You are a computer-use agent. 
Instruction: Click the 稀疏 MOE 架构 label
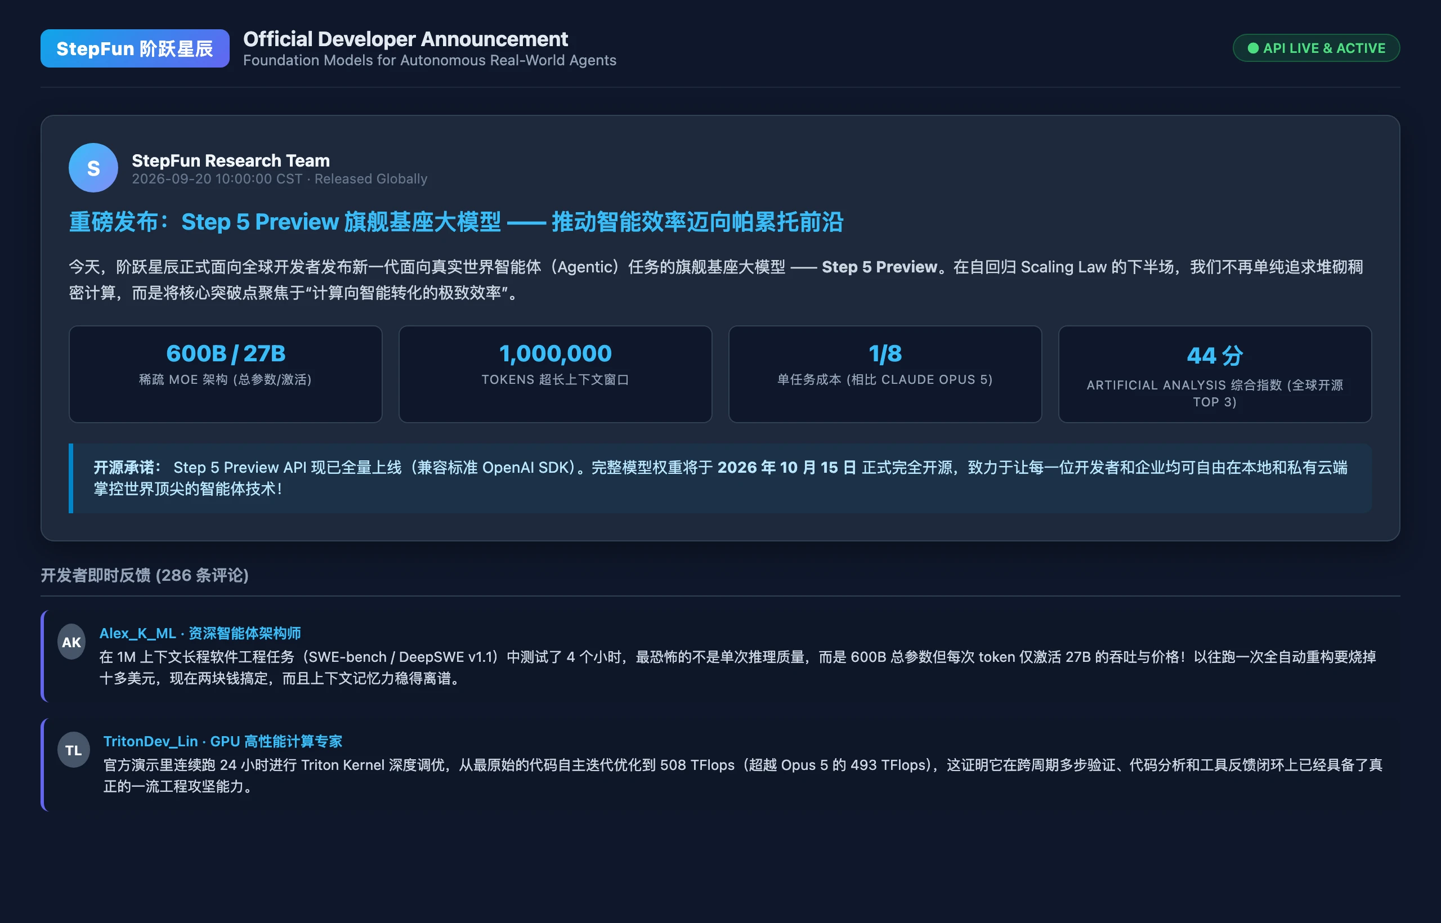pyautogui.click(x=225, y=379)
